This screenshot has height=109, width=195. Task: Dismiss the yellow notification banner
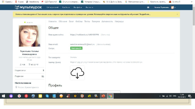(x=177, y=14)
